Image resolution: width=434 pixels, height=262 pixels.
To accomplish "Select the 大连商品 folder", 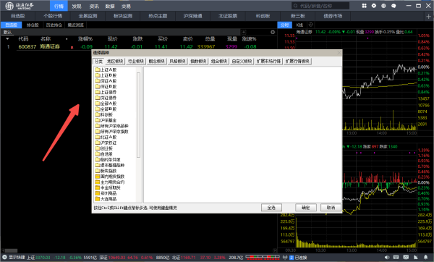I will tap(106, 199).
